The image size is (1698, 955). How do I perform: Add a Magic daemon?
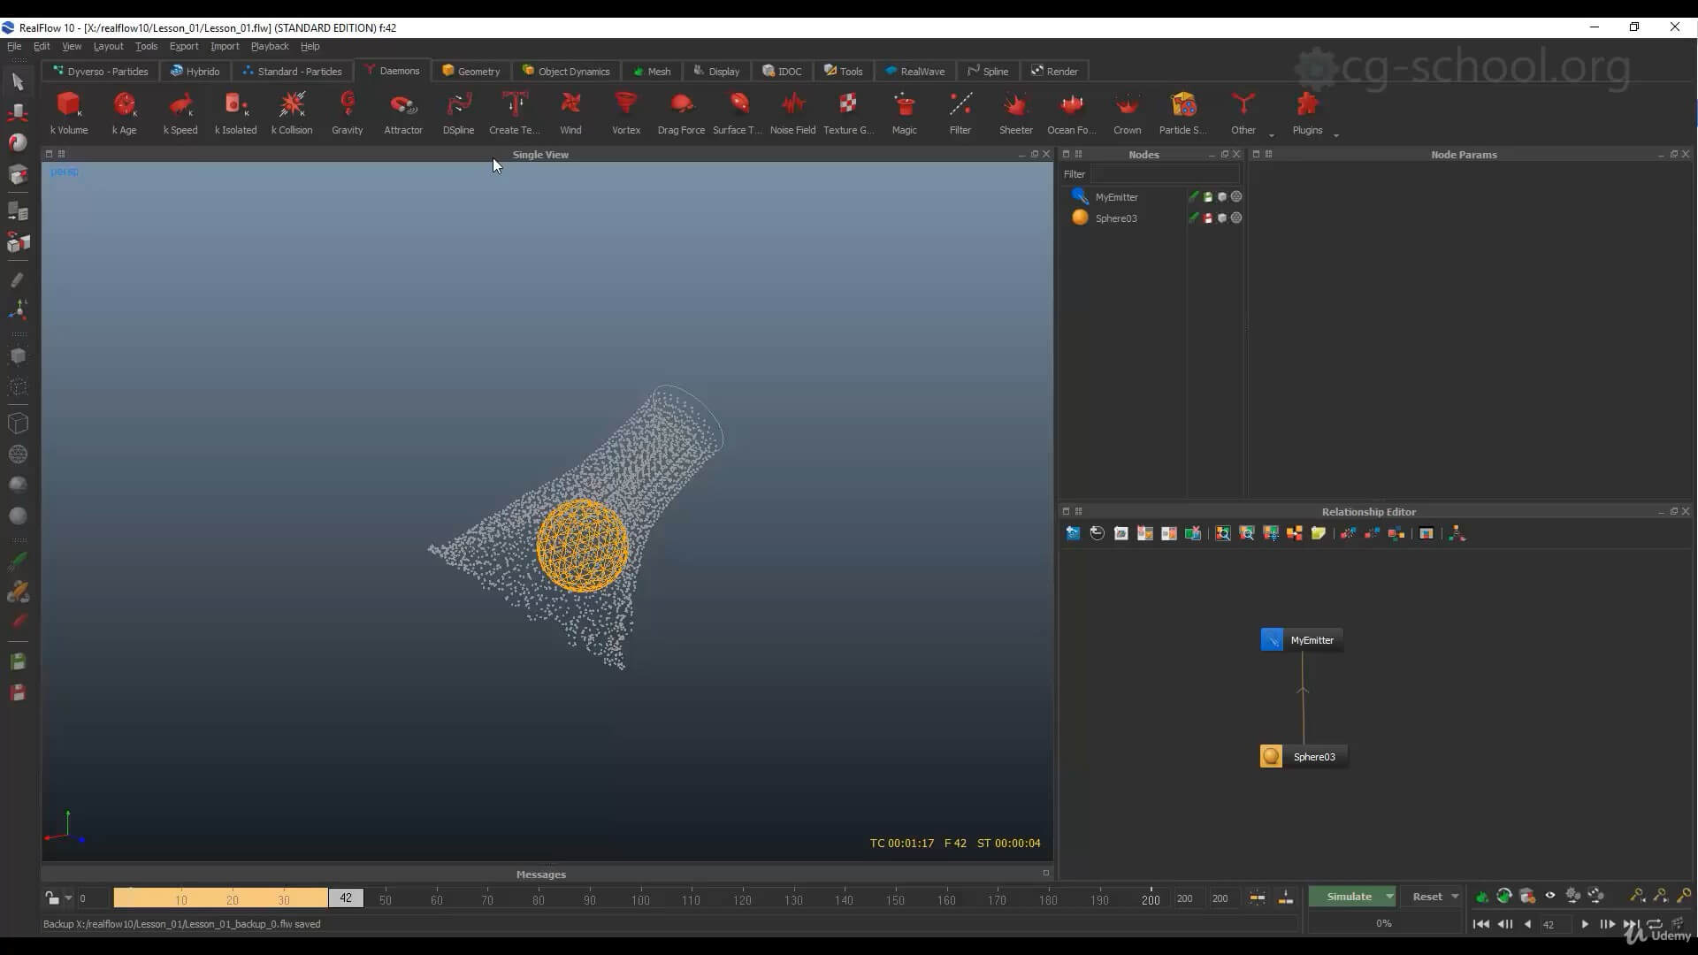point(905,113)
